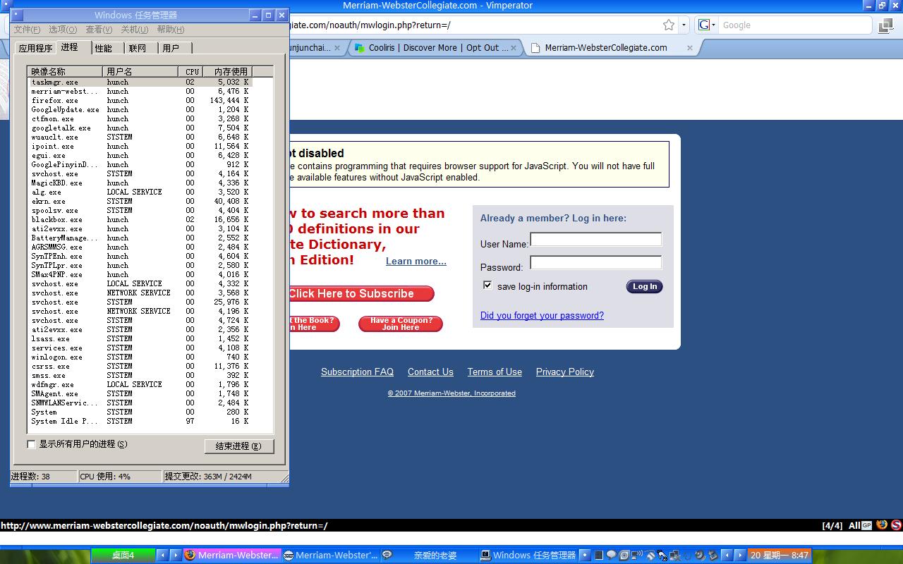Uncheck the save log-in information checkbox
Viewport: 903px width, 564px height.
coord(487,286)
